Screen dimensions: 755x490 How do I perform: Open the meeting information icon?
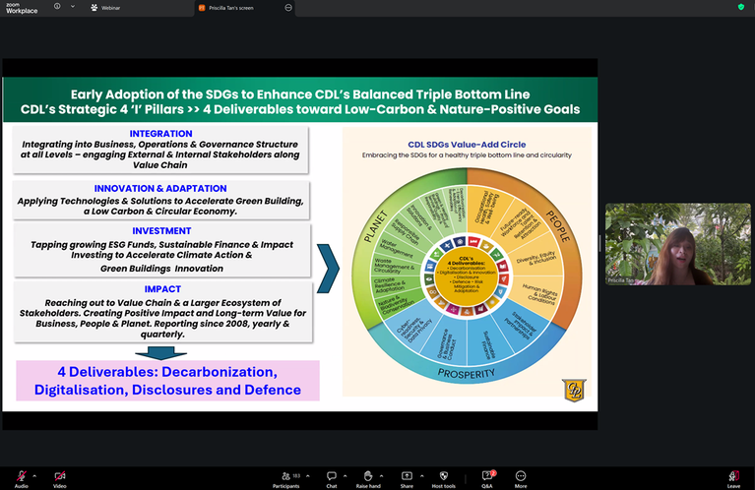(x=57, y=7)
